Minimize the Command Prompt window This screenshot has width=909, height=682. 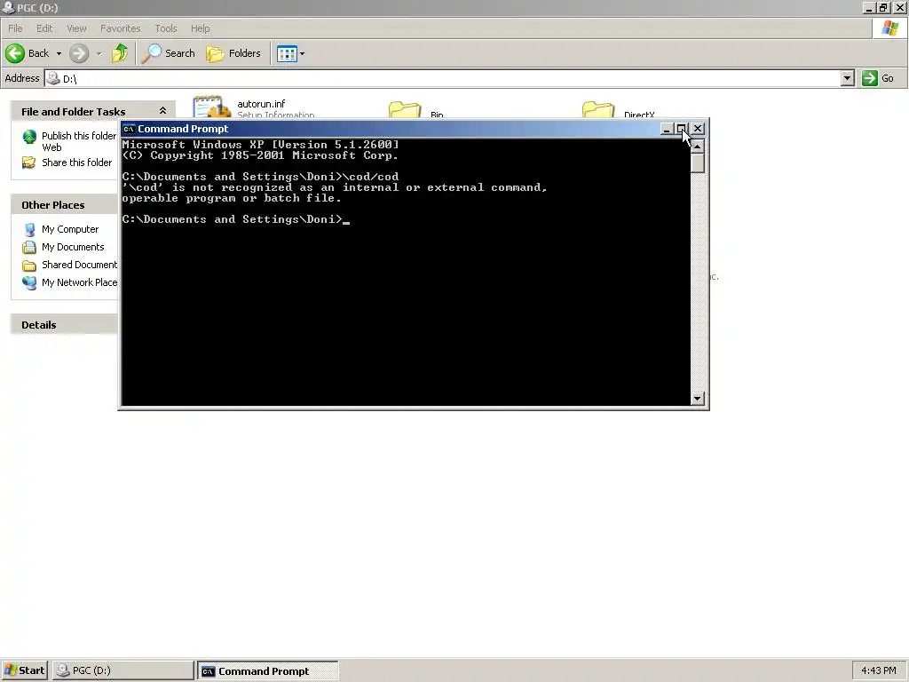(667, 129)
